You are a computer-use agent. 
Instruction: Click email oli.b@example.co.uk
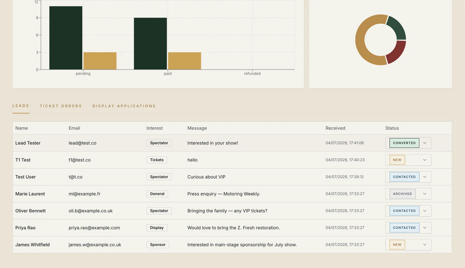point(90,211)
